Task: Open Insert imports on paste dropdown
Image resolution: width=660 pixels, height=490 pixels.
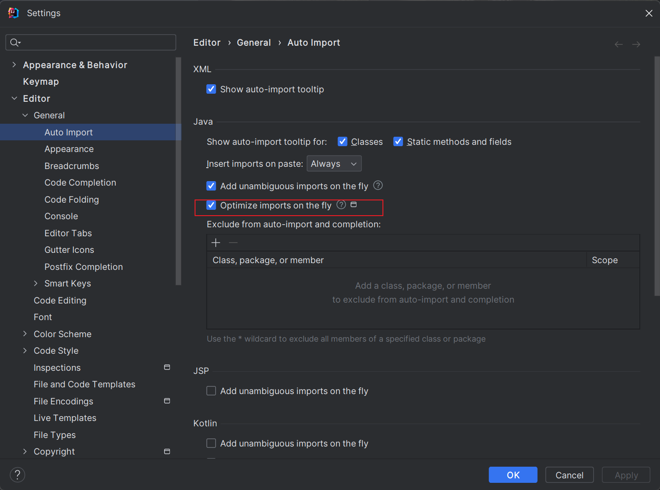Action: click(334, 164)
